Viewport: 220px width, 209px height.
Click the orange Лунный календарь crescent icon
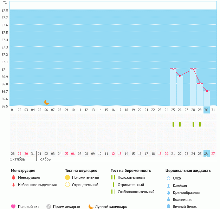point(91,207)
